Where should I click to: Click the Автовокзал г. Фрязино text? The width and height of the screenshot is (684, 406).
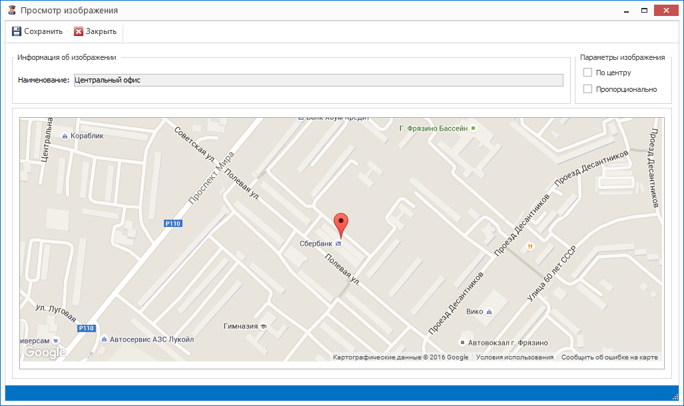coord(508,343)
